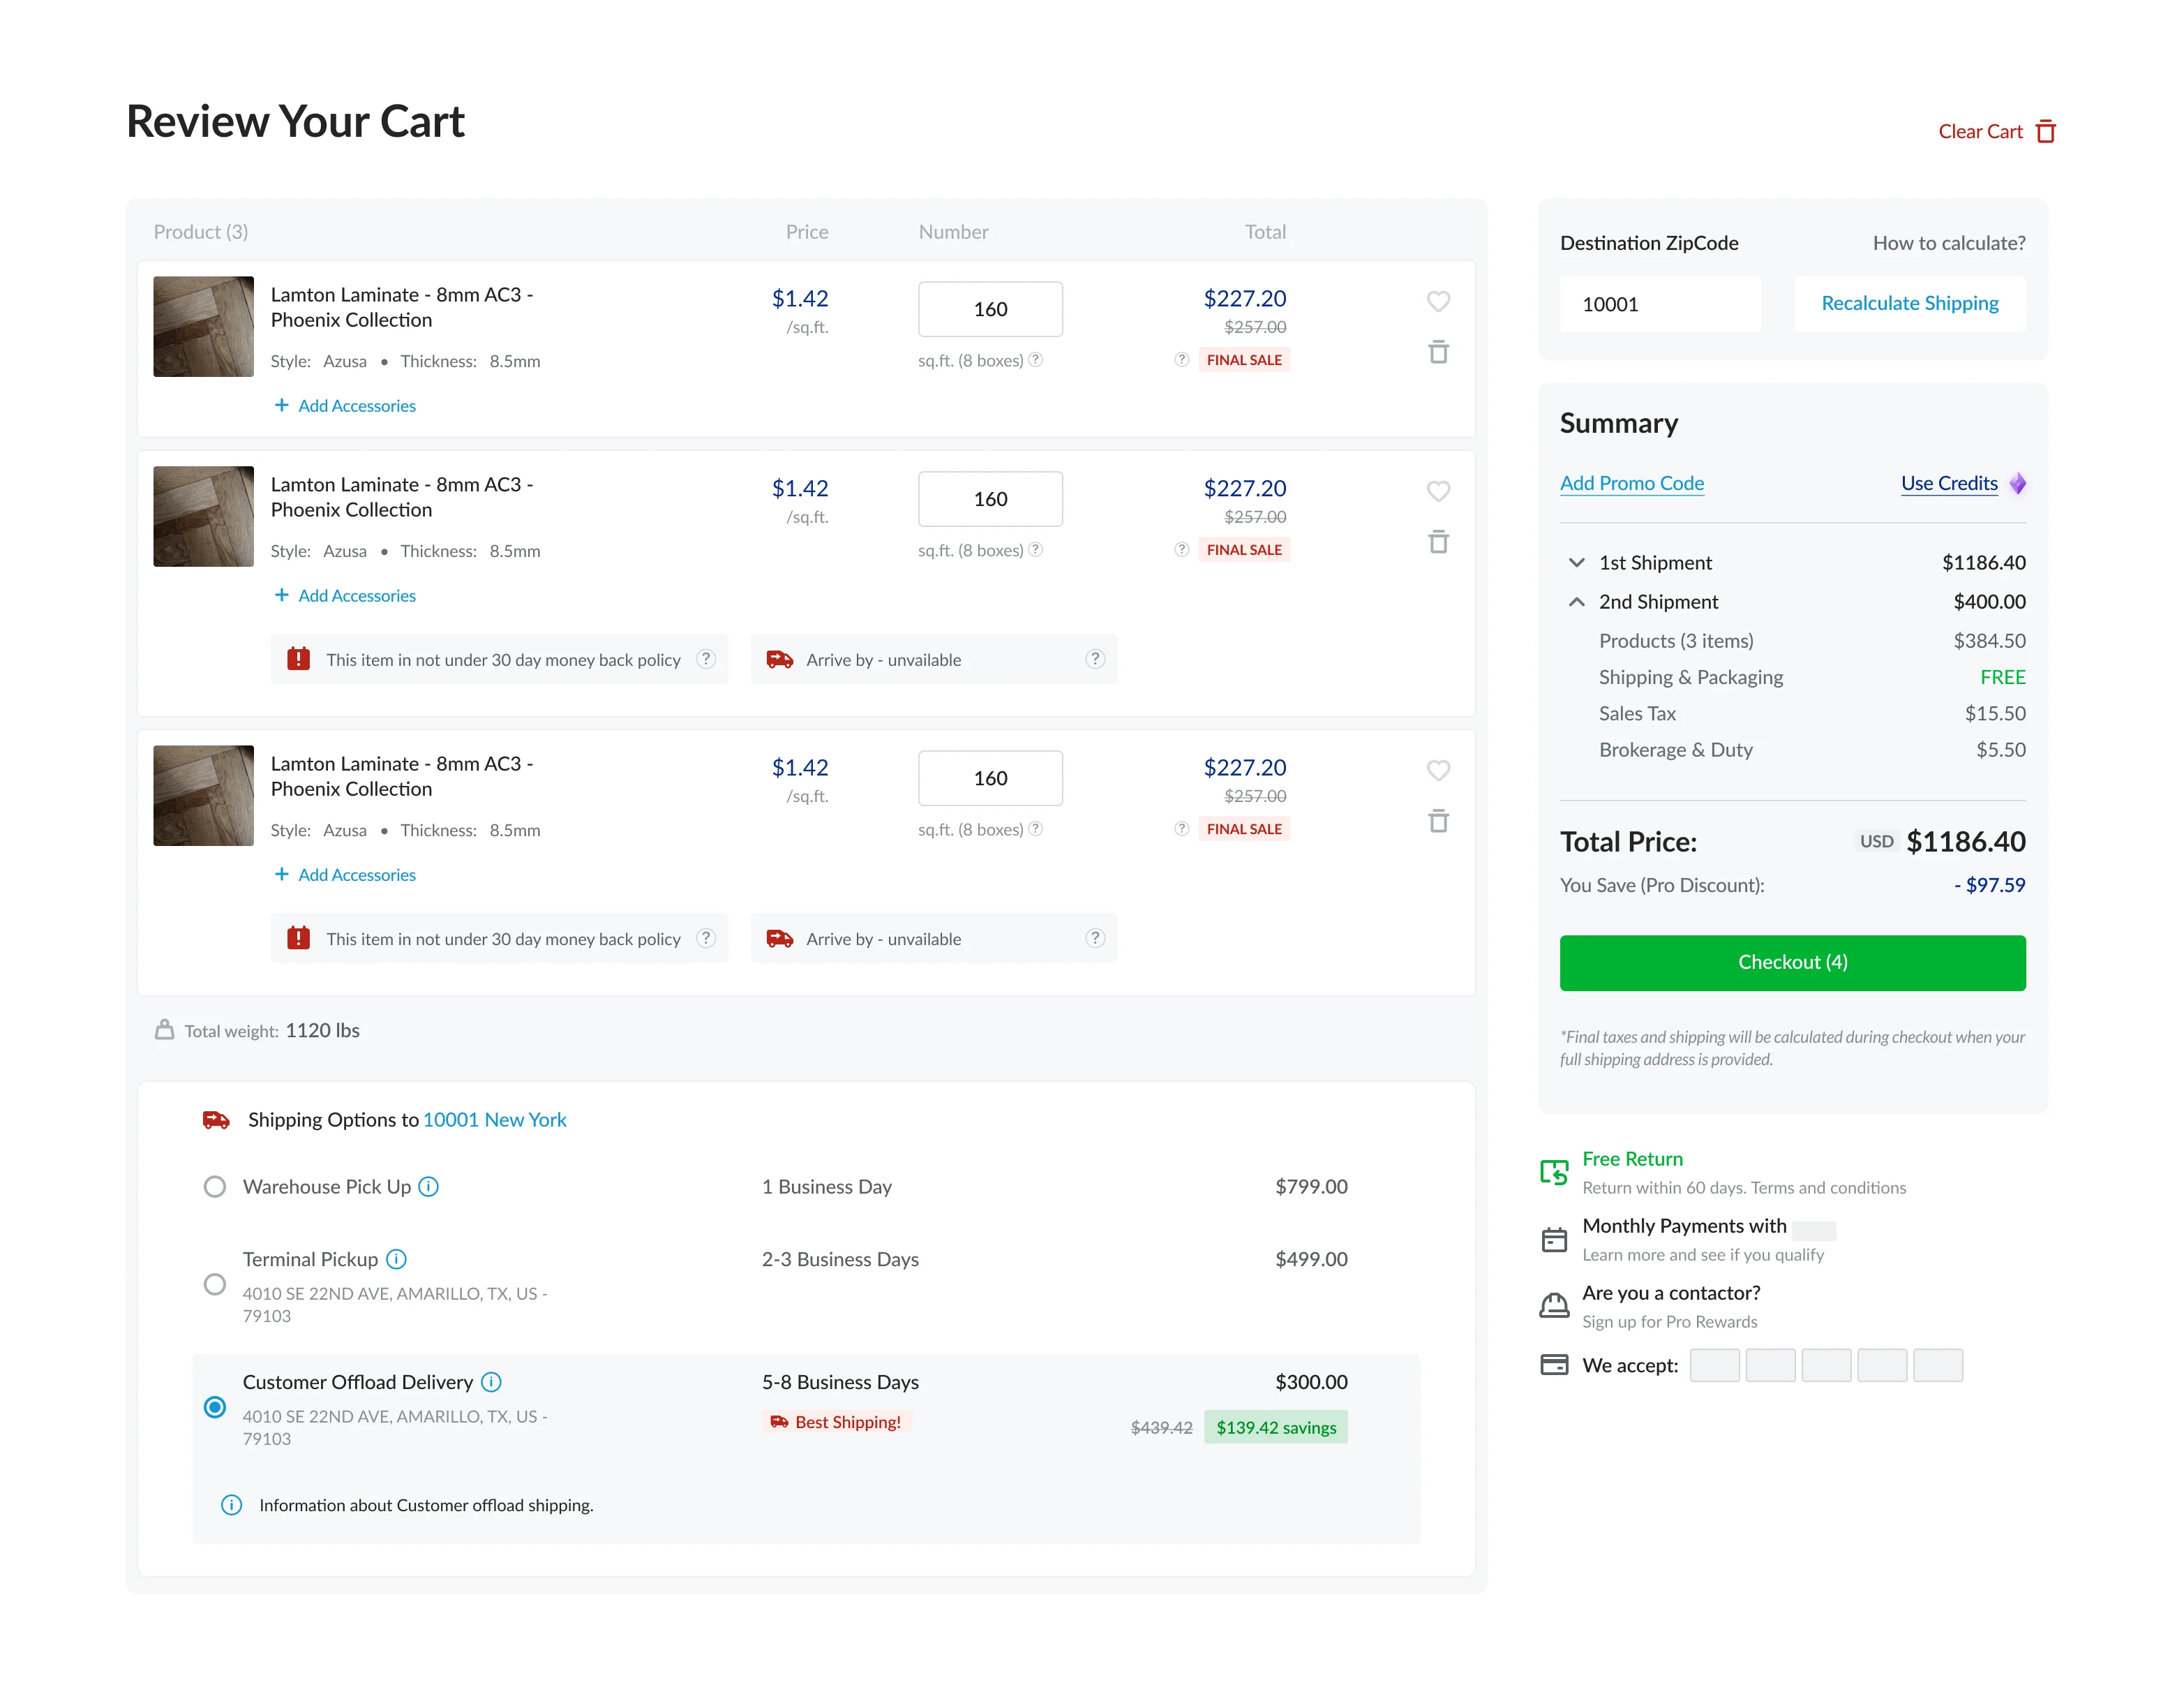Click the Destination ZipCode input field
Viewport: 2184px width, 1685px height.
click(1660, 303)
